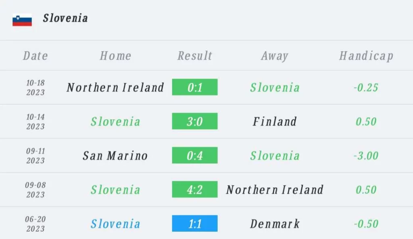This screenshot has height=239, width=413.
Task: Open the Denmark team link
Action: pyautogui.click(x=275, y=224)
